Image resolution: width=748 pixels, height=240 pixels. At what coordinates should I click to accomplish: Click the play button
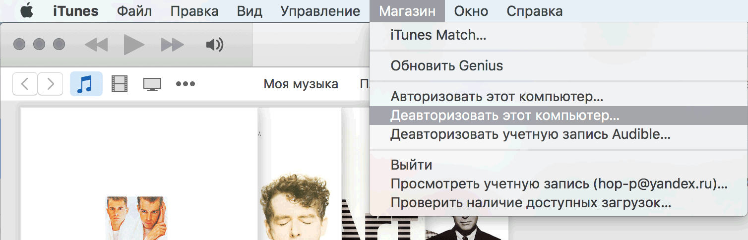[134, 45]
